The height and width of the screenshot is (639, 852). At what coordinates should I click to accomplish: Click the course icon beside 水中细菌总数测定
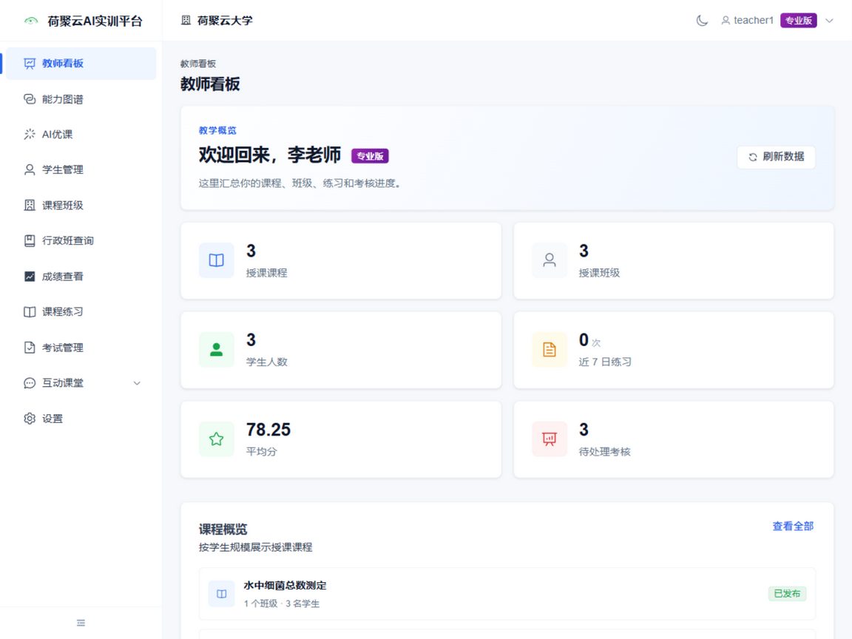point(222,594)
